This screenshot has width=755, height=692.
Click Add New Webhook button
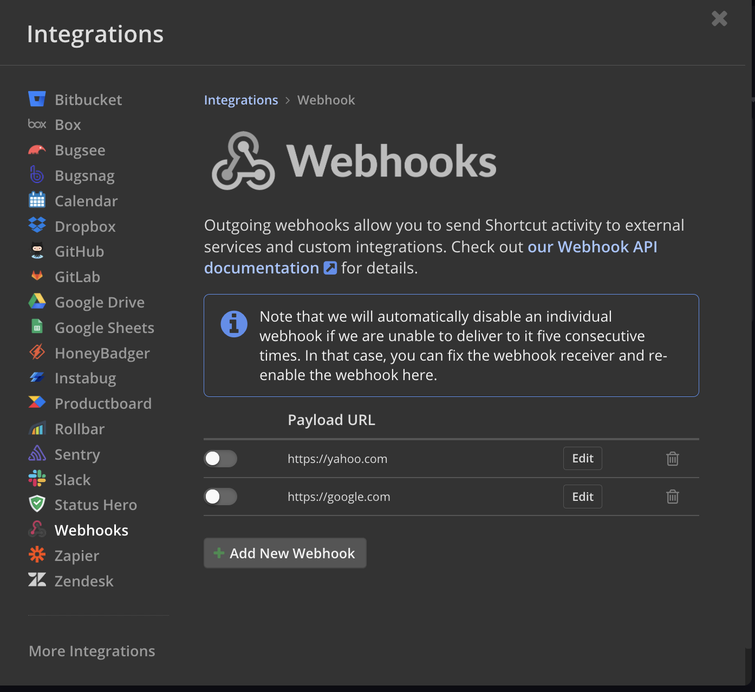point(285,553)
